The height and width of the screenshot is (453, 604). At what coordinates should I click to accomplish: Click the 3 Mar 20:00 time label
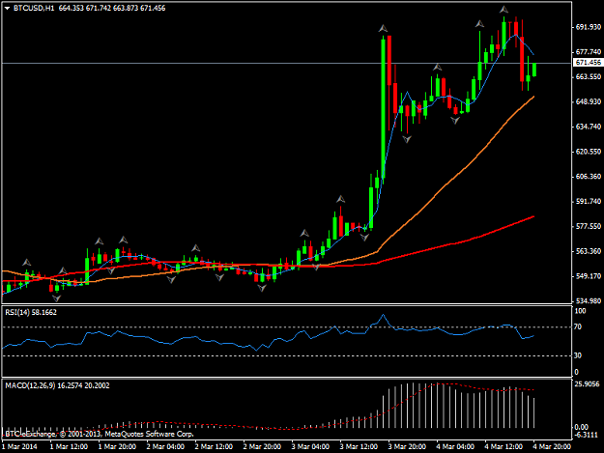407,446
